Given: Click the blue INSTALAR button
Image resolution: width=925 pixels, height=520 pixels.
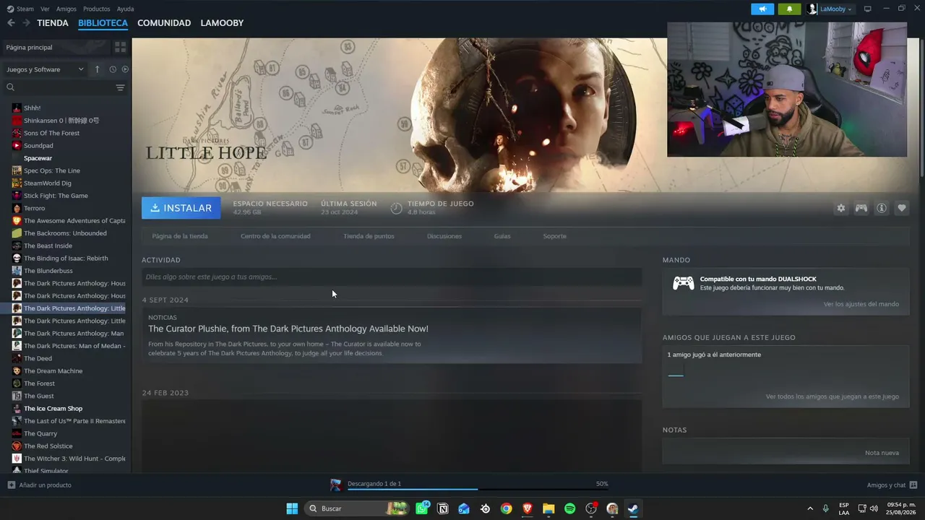Looking at the screenshot, I should tap(181, 208).
